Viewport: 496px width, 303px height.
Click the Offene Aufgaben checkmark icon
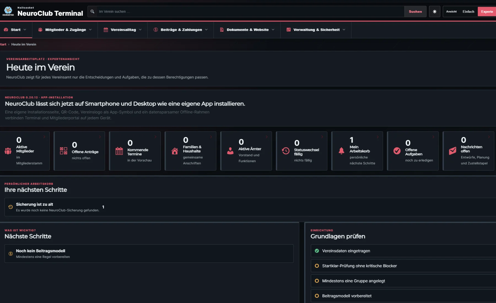397,151
